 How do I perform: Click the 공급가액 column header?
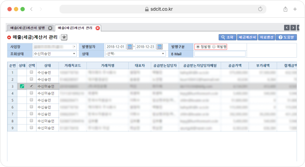pos(235,65)
